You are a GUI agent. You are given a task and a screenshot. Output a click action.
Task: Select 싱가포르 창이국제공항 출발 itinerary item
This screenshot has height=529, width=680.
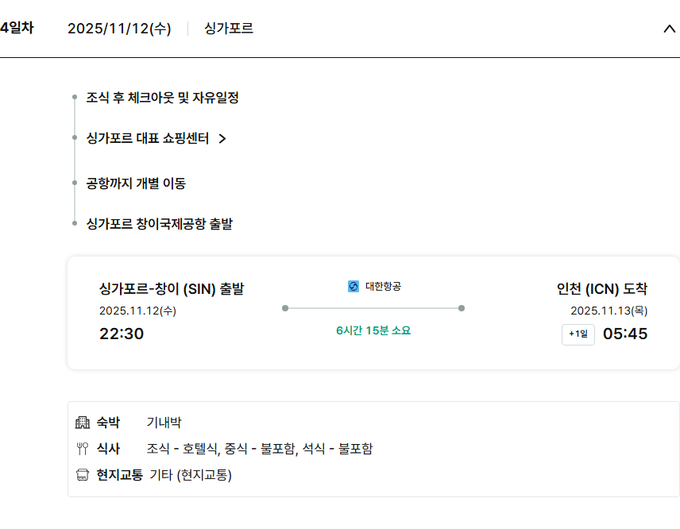[x=159, y=224]
